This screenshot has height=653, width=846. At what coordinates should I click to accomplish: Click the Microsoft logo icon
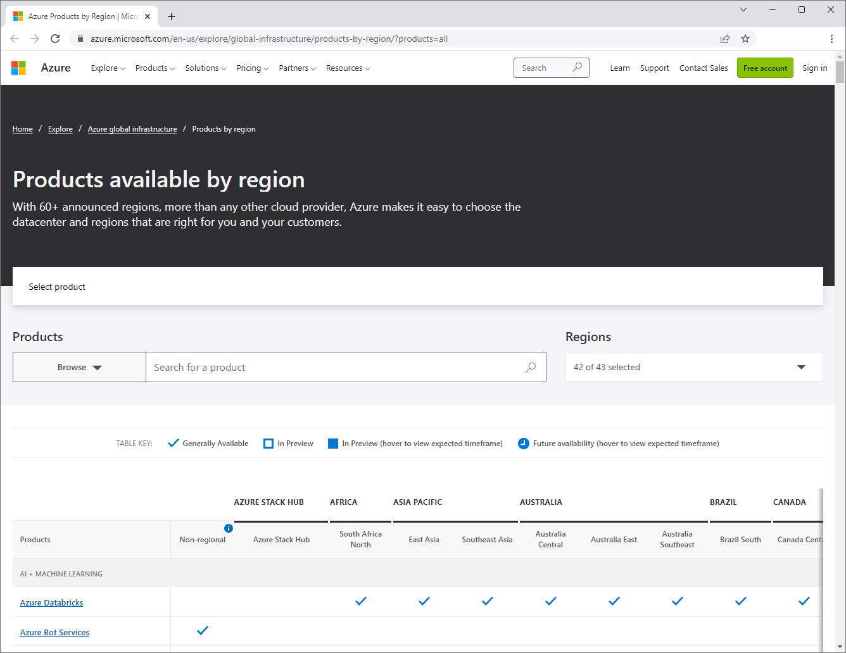(x=19, y=68)
